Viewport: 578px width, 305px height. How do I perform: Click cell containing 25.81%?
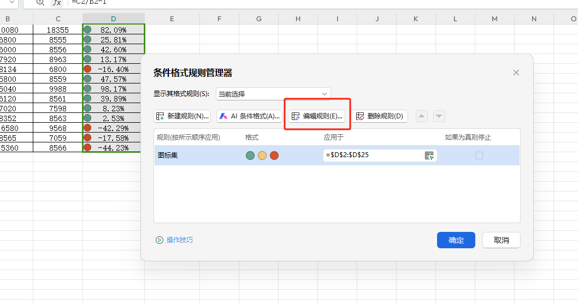pos(114,39)
